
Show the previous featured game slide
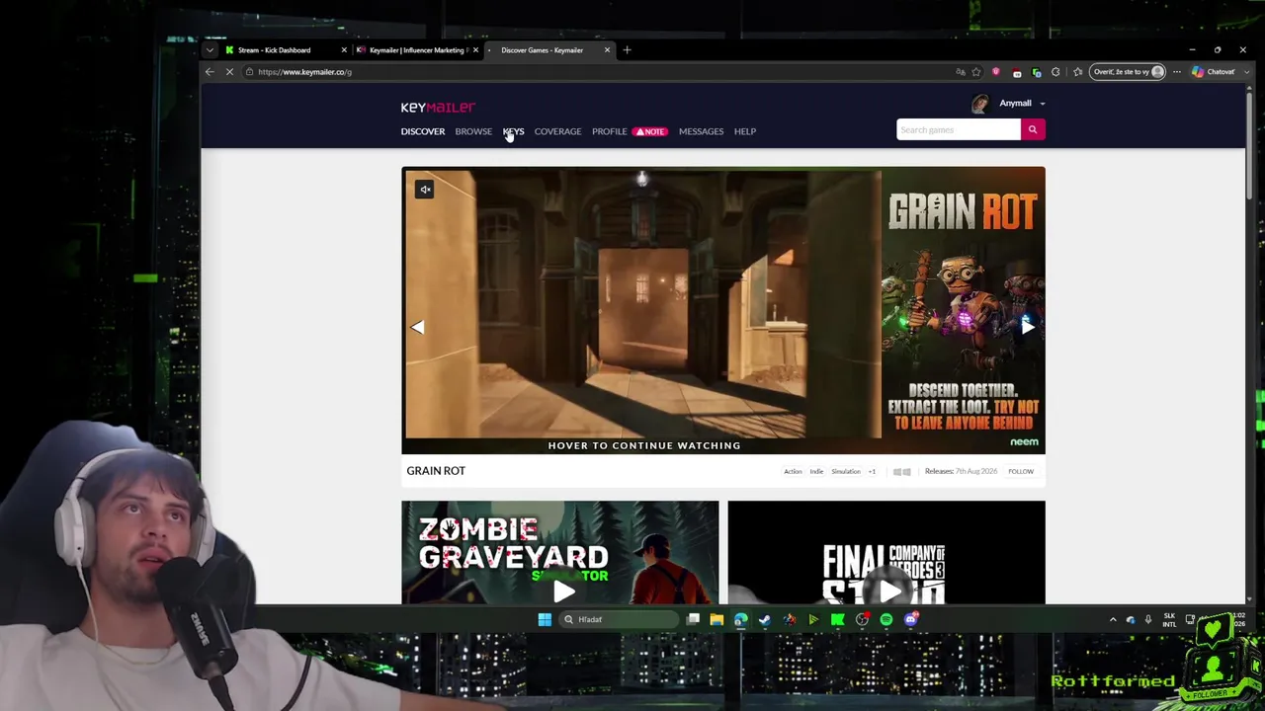tap(417, 327)
